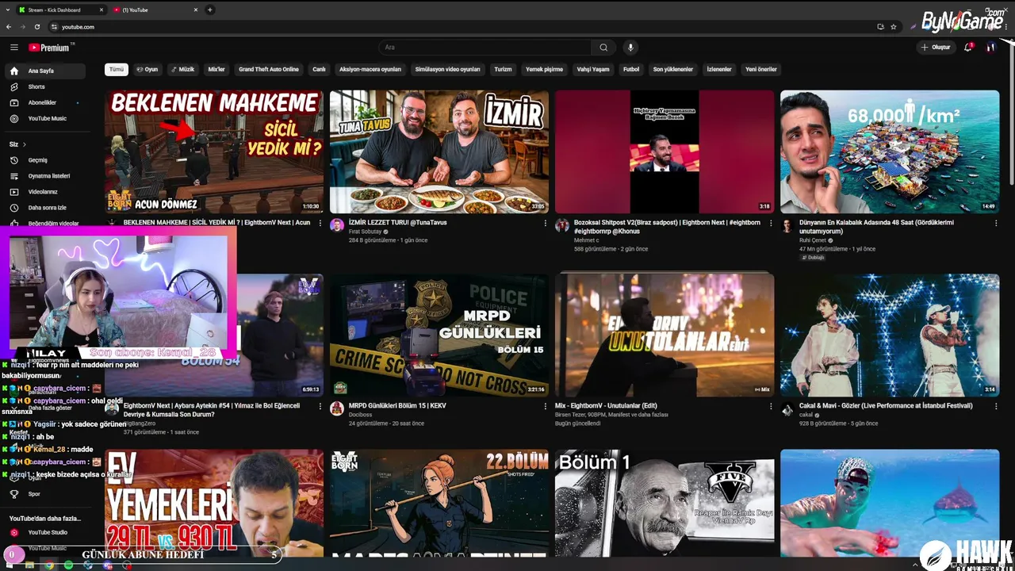Open the YouTube hamburger guide menu
The width and height of the screenshot is (1015, 571).
click(x=13, y=48)
